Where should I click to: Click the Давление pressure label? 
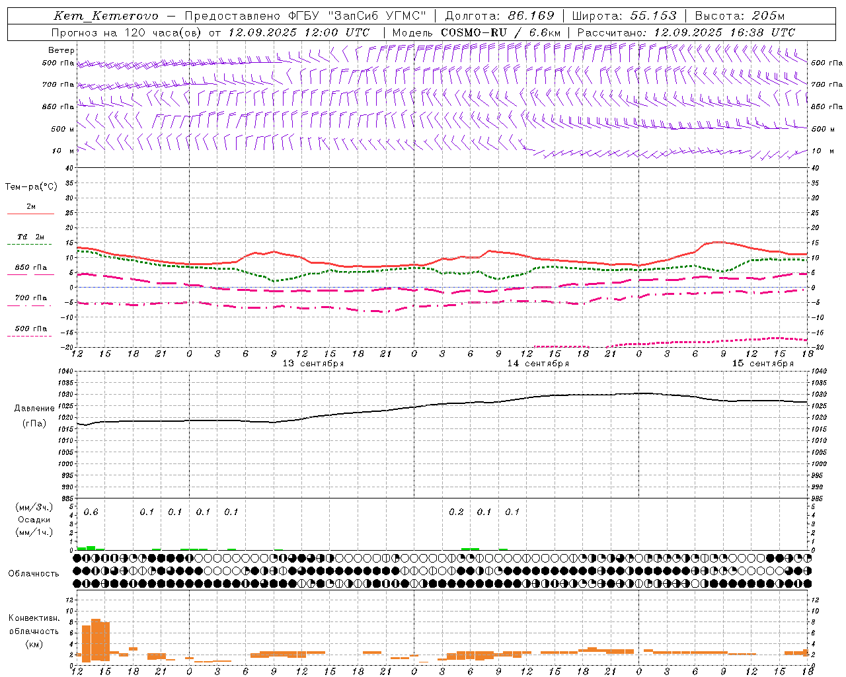coord(34,409)
